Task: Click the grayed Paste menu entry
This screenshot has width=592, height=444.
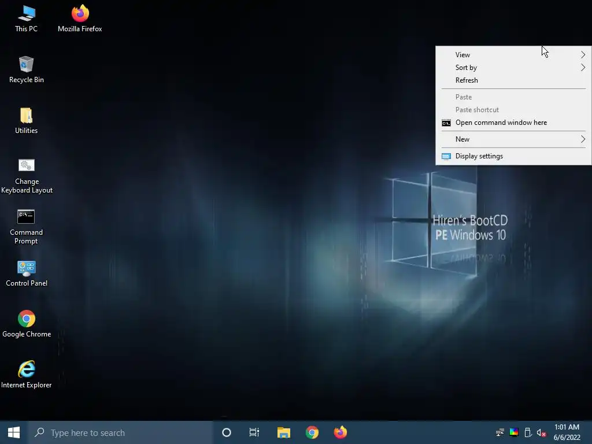Action: (513, 97)
